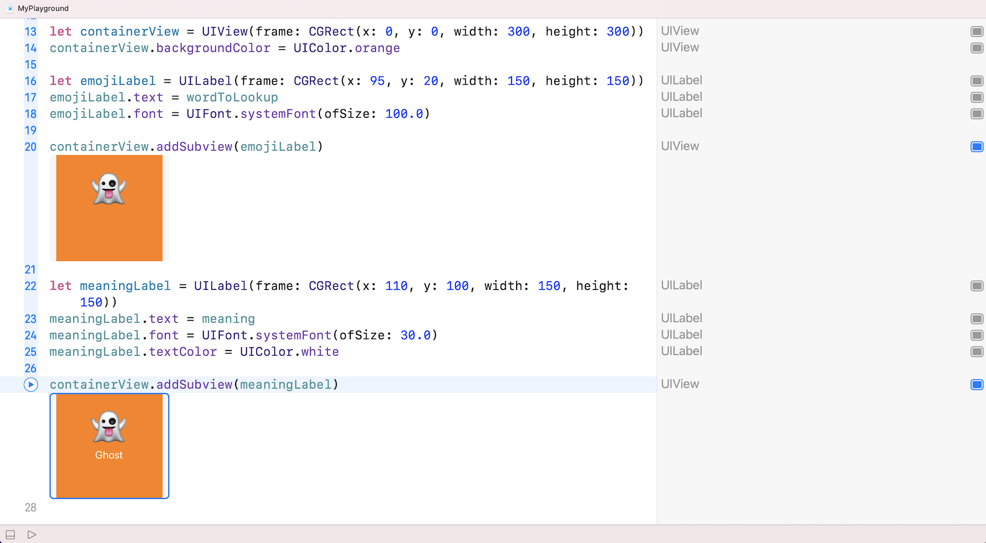
Task: Select the orange ghost preview with Ghost label
Action: 109,445
